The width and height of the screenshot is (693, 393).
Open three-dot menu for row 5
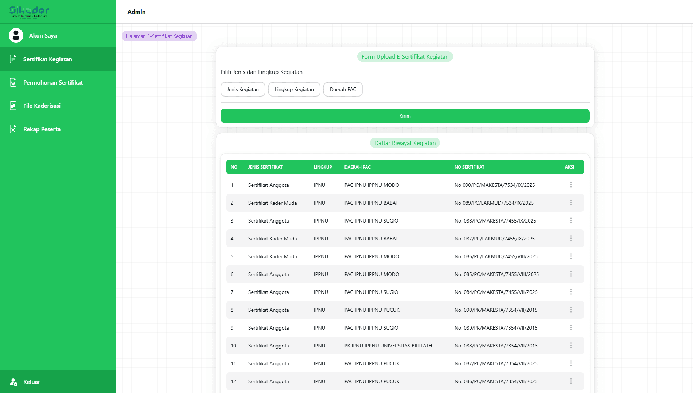click(571, 256)
